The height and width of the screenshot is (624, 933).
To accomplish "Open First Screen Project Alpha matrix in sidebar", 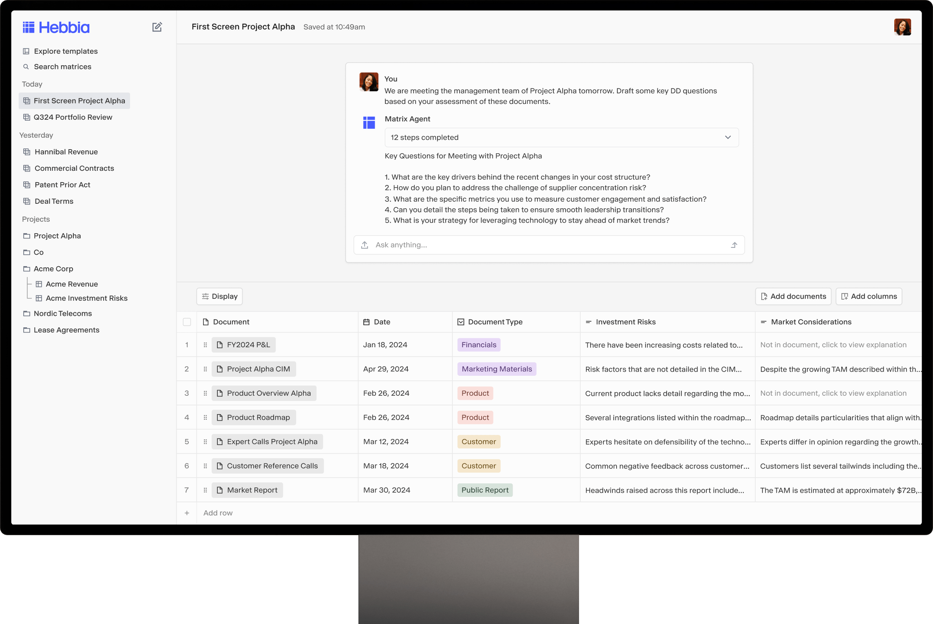I will (74, 101).
